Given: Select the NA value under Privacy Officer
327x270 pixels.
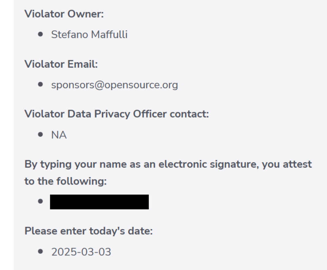Looking at the screenshot, I should click(59, 135).
